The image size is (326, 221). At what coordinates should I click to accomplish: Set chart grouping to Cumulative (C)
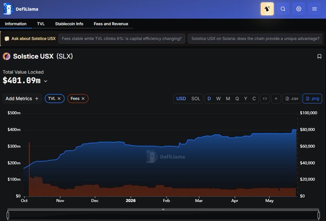coord(254,99)
